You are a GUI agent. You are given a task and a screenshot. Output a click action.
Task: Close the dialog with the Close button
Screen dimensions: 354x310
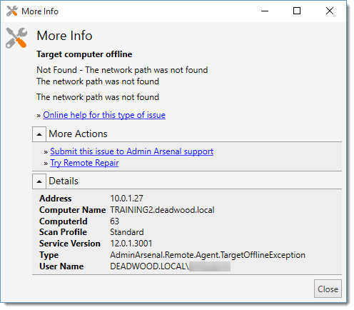coord(328,289)
